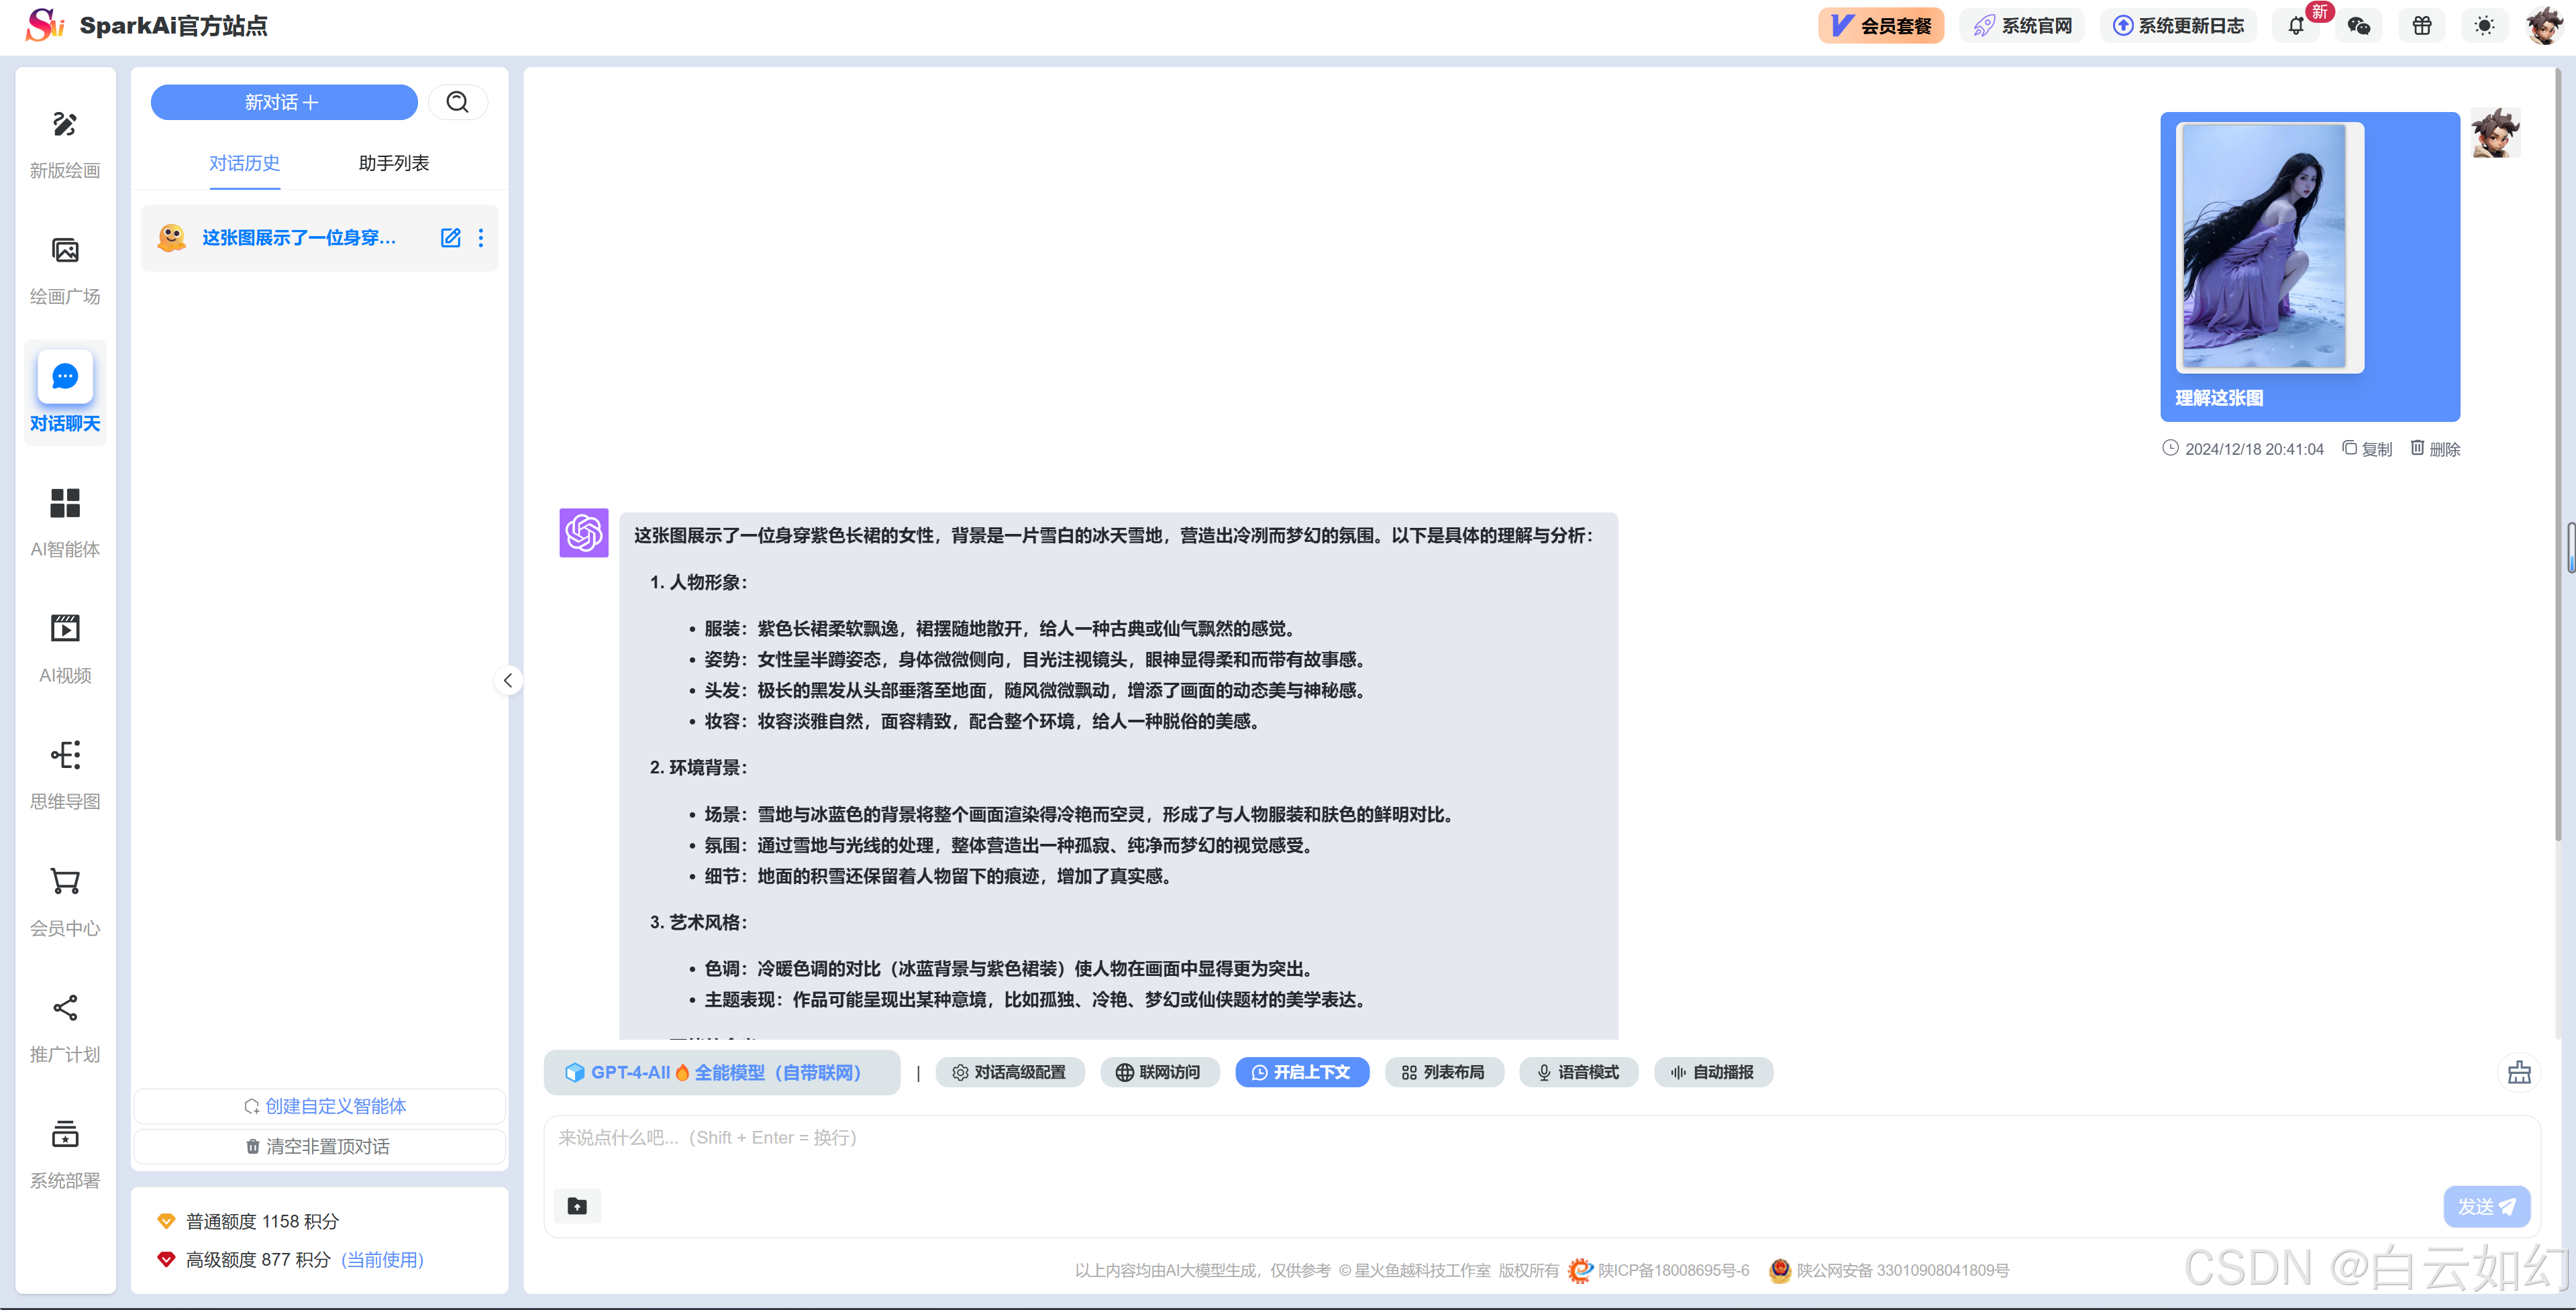Open conversation three-dot options menu
This screenshot has width=2576, height=1310.
481,238
